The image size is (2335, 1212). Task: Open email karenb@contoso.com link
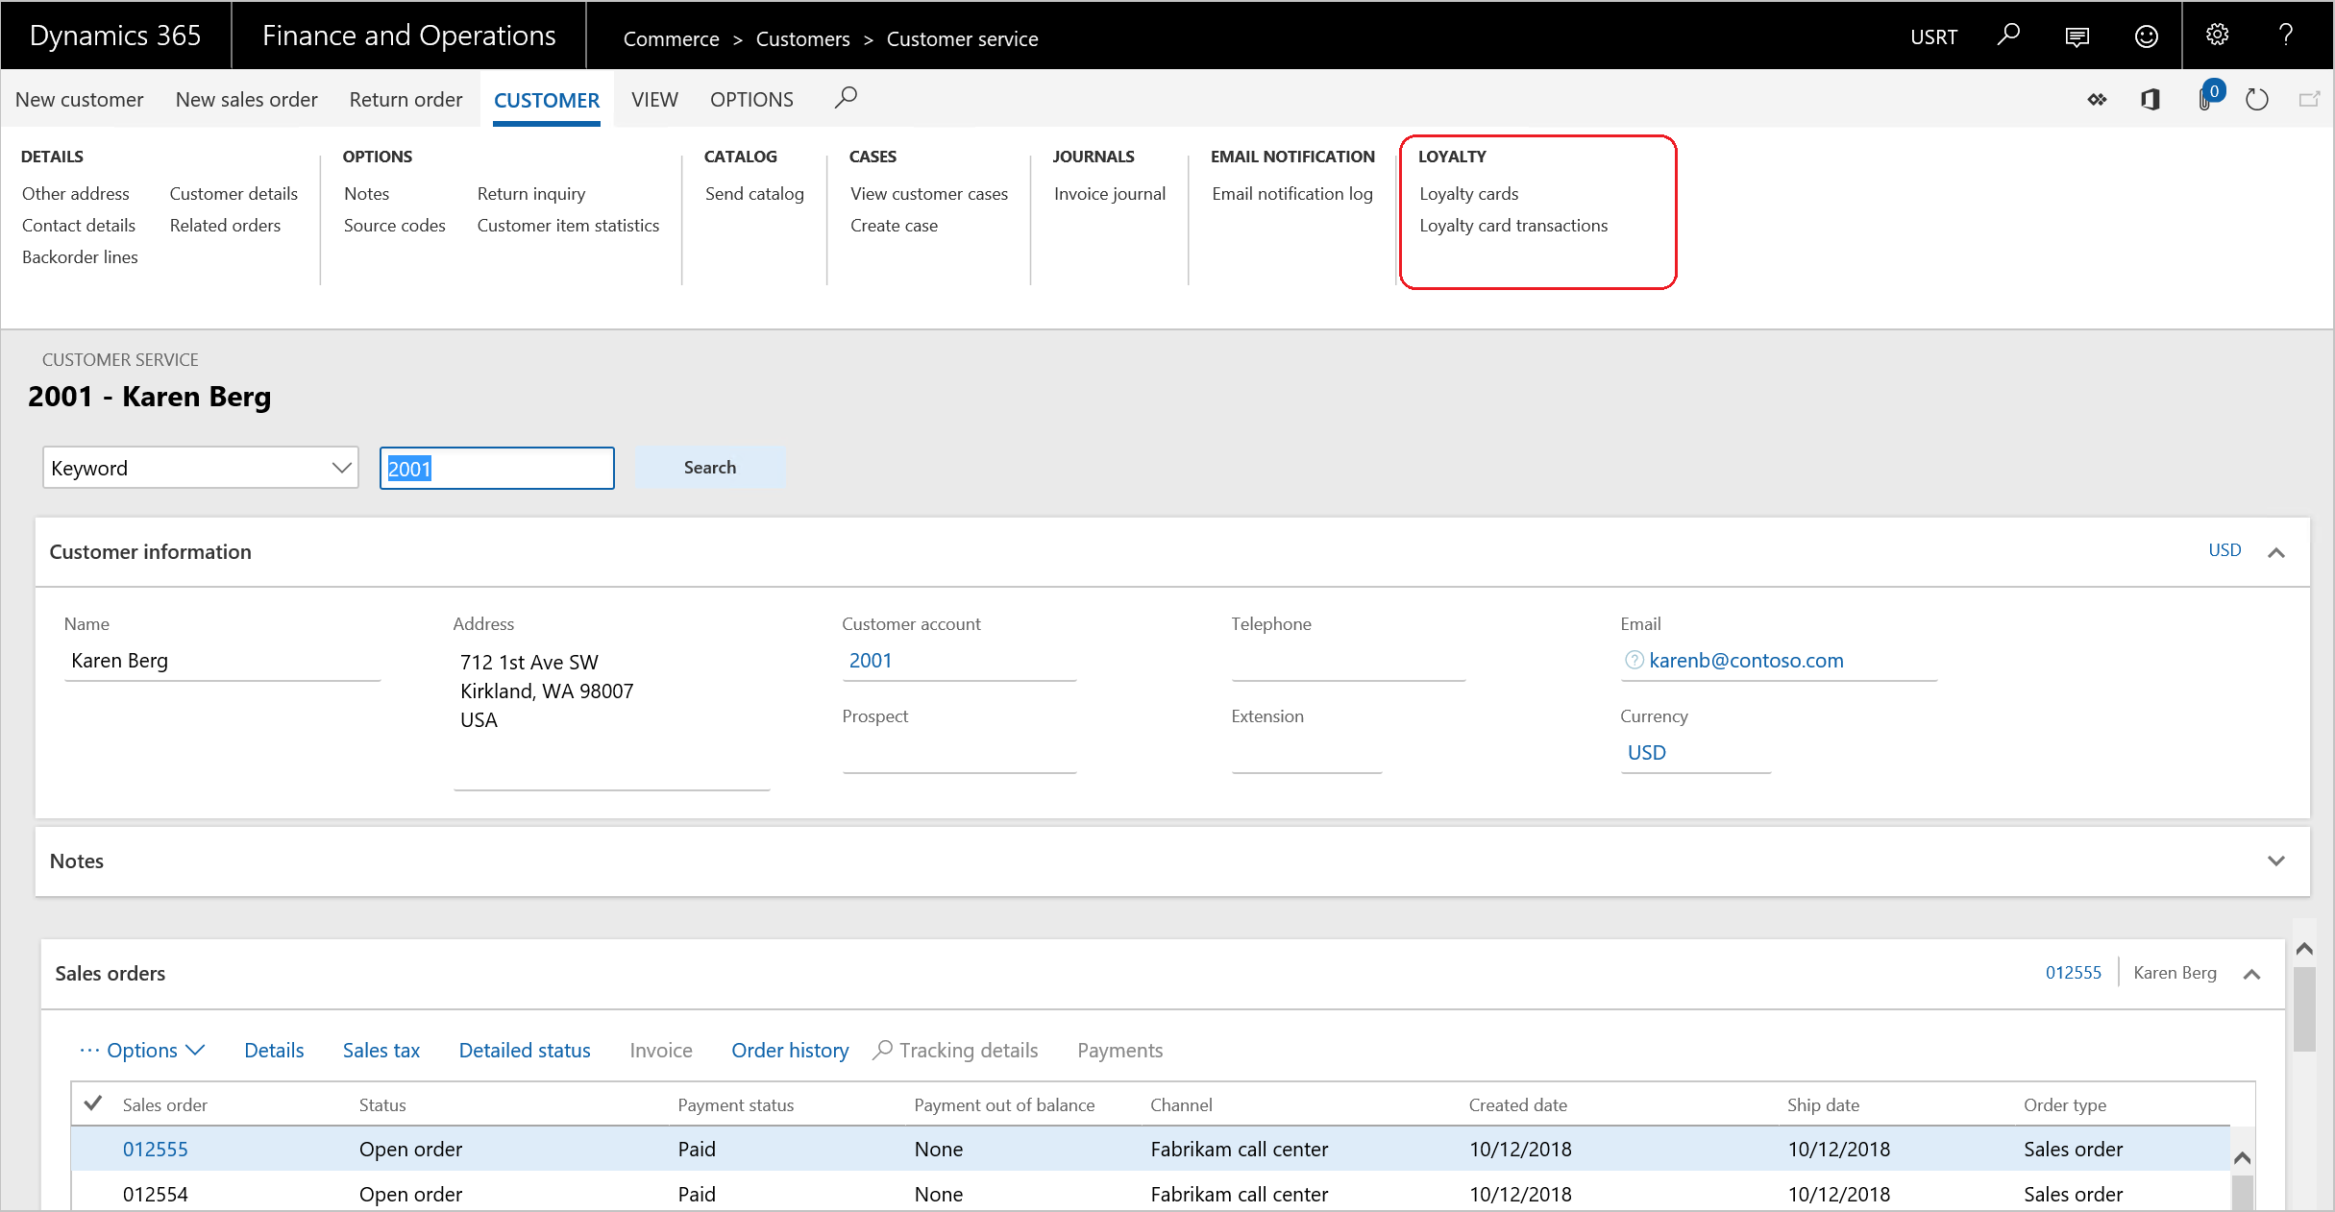coord(1747,659)
